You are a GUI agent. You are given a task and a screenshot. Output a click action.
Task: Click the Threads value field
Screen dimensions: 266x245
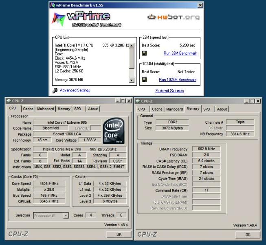tap(121, 215)
